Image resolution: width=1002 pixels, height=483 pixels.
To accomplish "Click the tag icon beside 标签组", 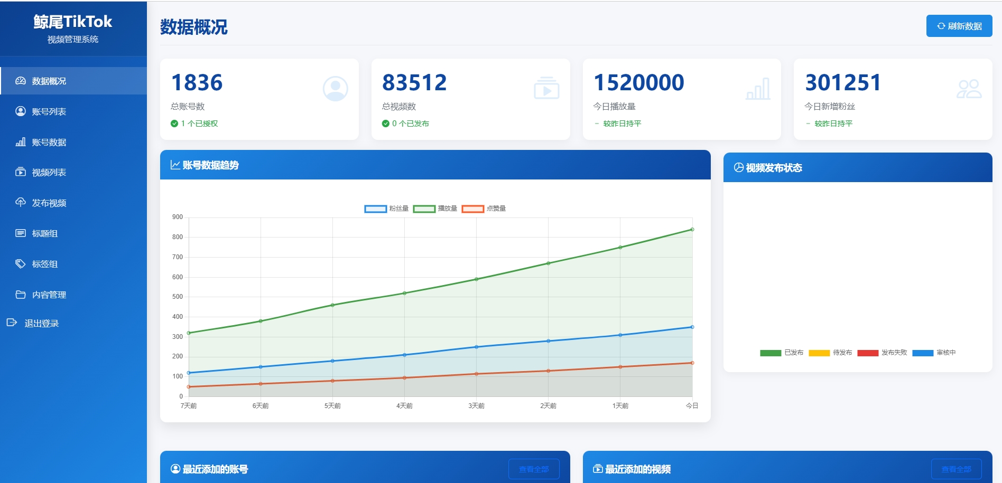I will click(x=21, y=264).
